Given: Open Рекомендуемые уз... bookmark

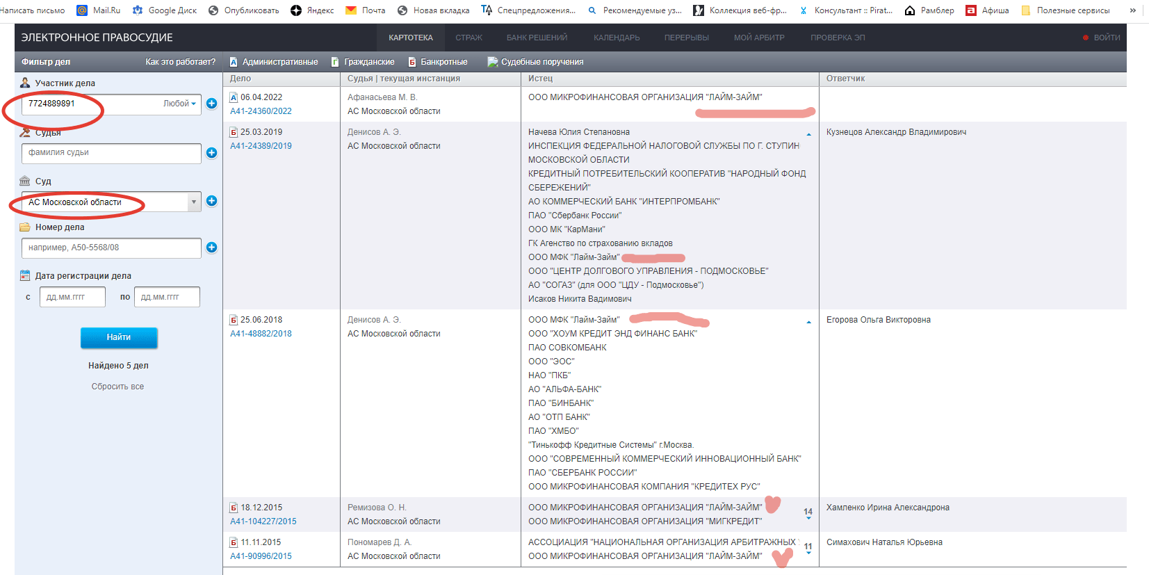Looking at the screenshot, I should 635,10.
